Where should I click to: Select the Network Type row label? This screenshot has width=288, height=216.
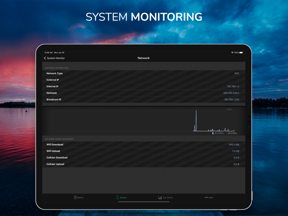click(x=54, y=73)
